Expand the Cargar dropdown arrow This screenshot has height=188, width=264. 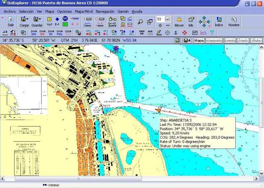tap(27, 19)
